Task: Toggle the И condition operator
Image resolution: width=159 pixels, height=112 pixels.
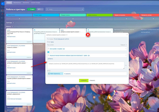Action: click(x=48, y=52)
